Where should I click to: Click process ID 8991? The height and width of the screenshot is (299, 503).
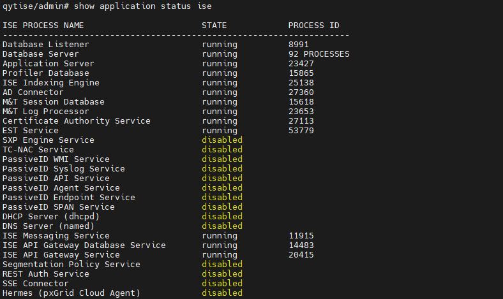point(299,45)
